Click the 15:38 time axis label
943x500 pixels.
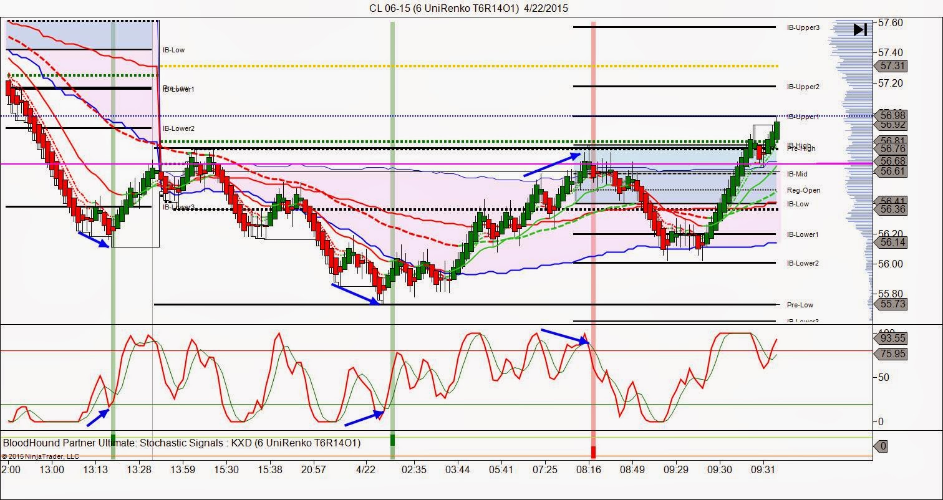pyautogui.click(x=271, y=469)
